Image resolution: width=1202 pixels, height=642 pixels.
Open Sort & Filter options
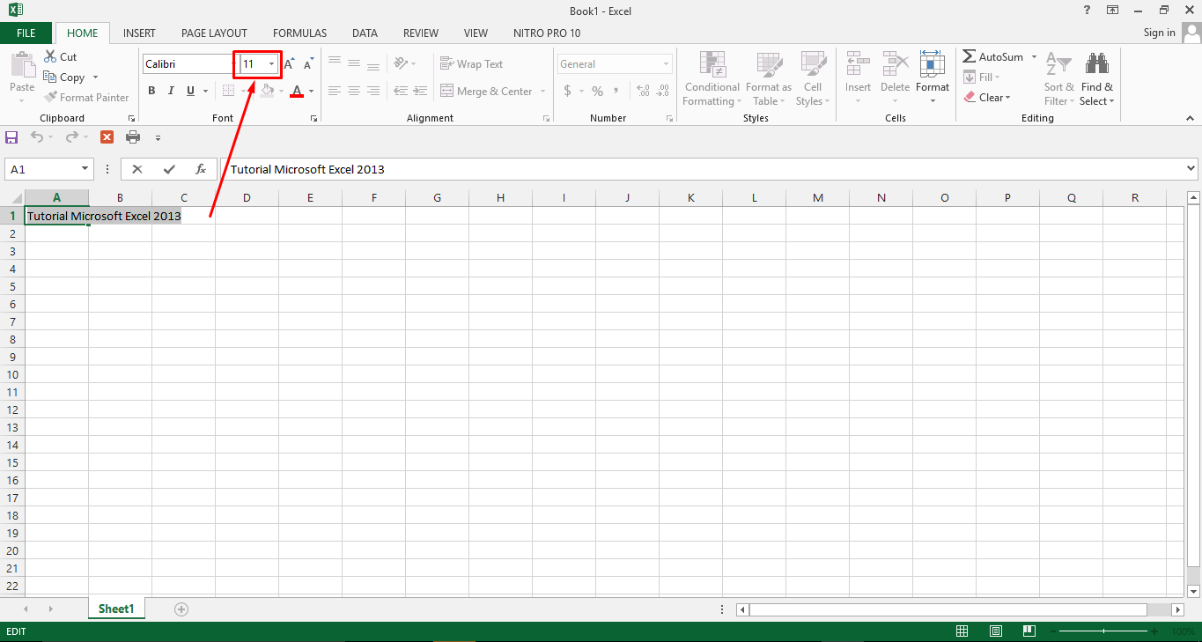click(1058, 79)
